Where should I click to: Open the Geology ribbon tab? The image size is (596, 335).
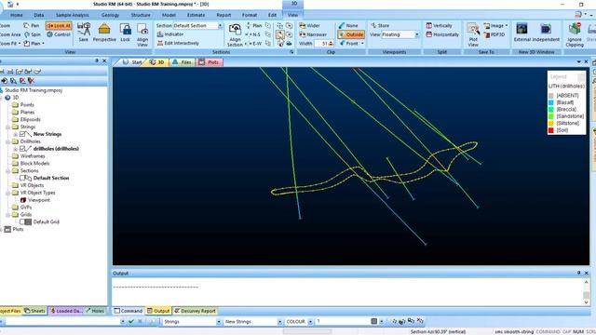[x=110, y=15]
